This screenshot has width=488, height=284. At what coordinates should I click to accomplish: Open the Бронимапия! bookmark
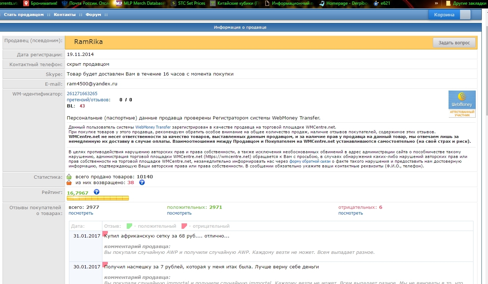click(40, 3)
